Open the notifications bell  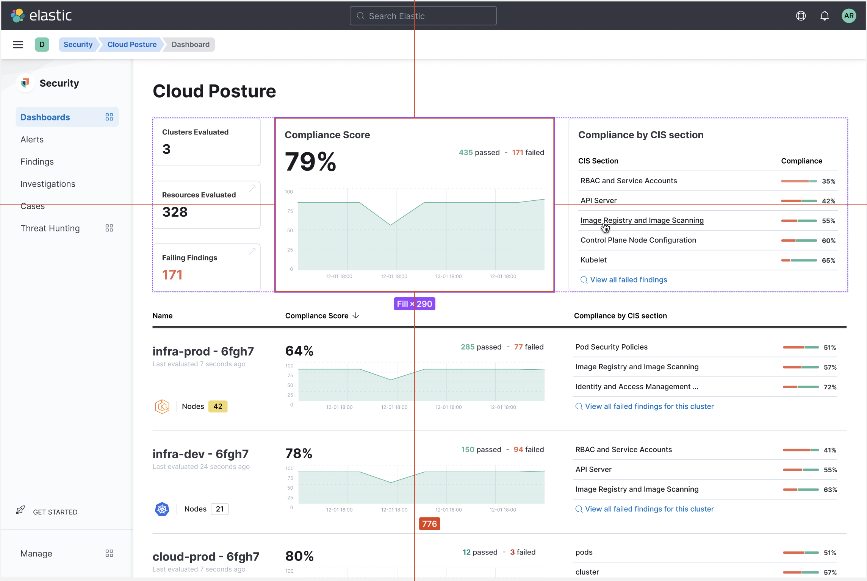click(x=825, y=16)
